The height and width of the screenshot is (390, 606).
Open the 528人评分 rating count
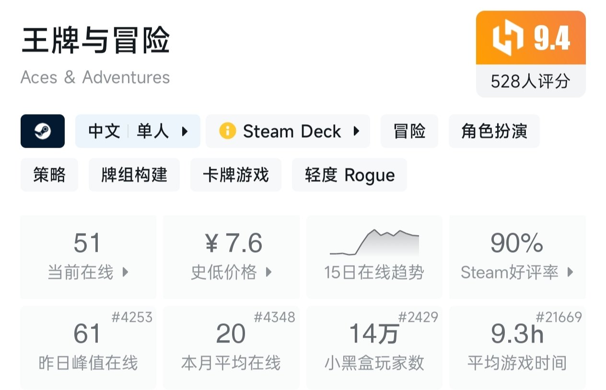click(530, 82)
